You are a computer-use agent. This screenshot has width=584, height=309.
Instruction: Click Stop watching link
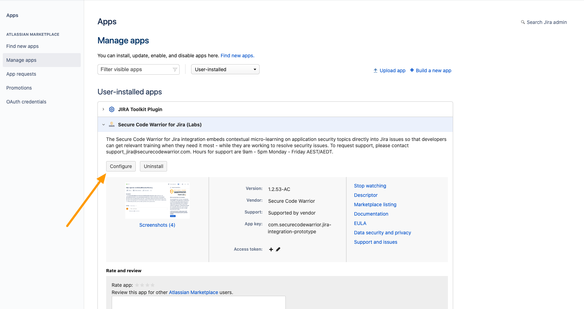[370, 186]
